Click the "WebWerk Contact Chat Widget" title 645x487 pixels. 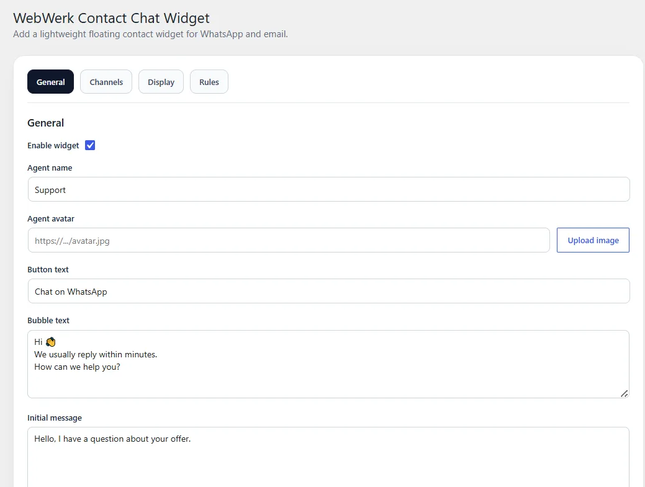pyautogui.click(x=111, y=18)
